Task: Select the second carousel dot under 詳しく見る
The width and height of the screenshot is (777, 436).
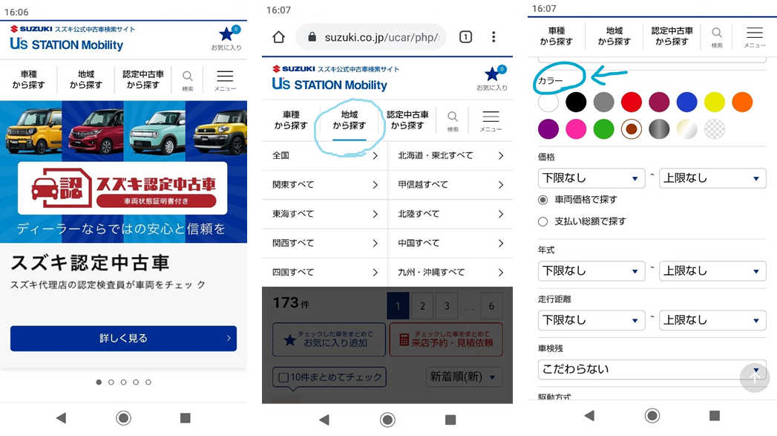Action: pyautogui.click(x=111, y=383)
